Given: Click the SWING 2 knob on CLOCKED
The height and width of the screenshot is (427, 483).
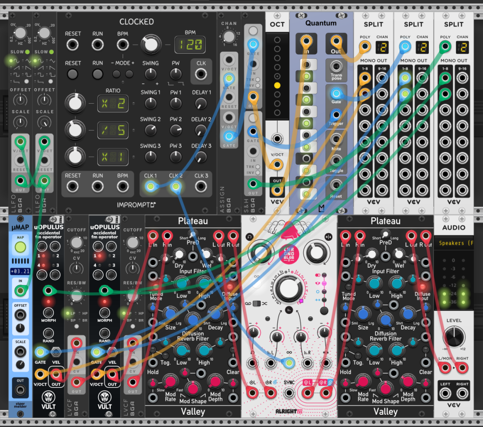Looking at the screenshot, I should (x=150, y=130).
